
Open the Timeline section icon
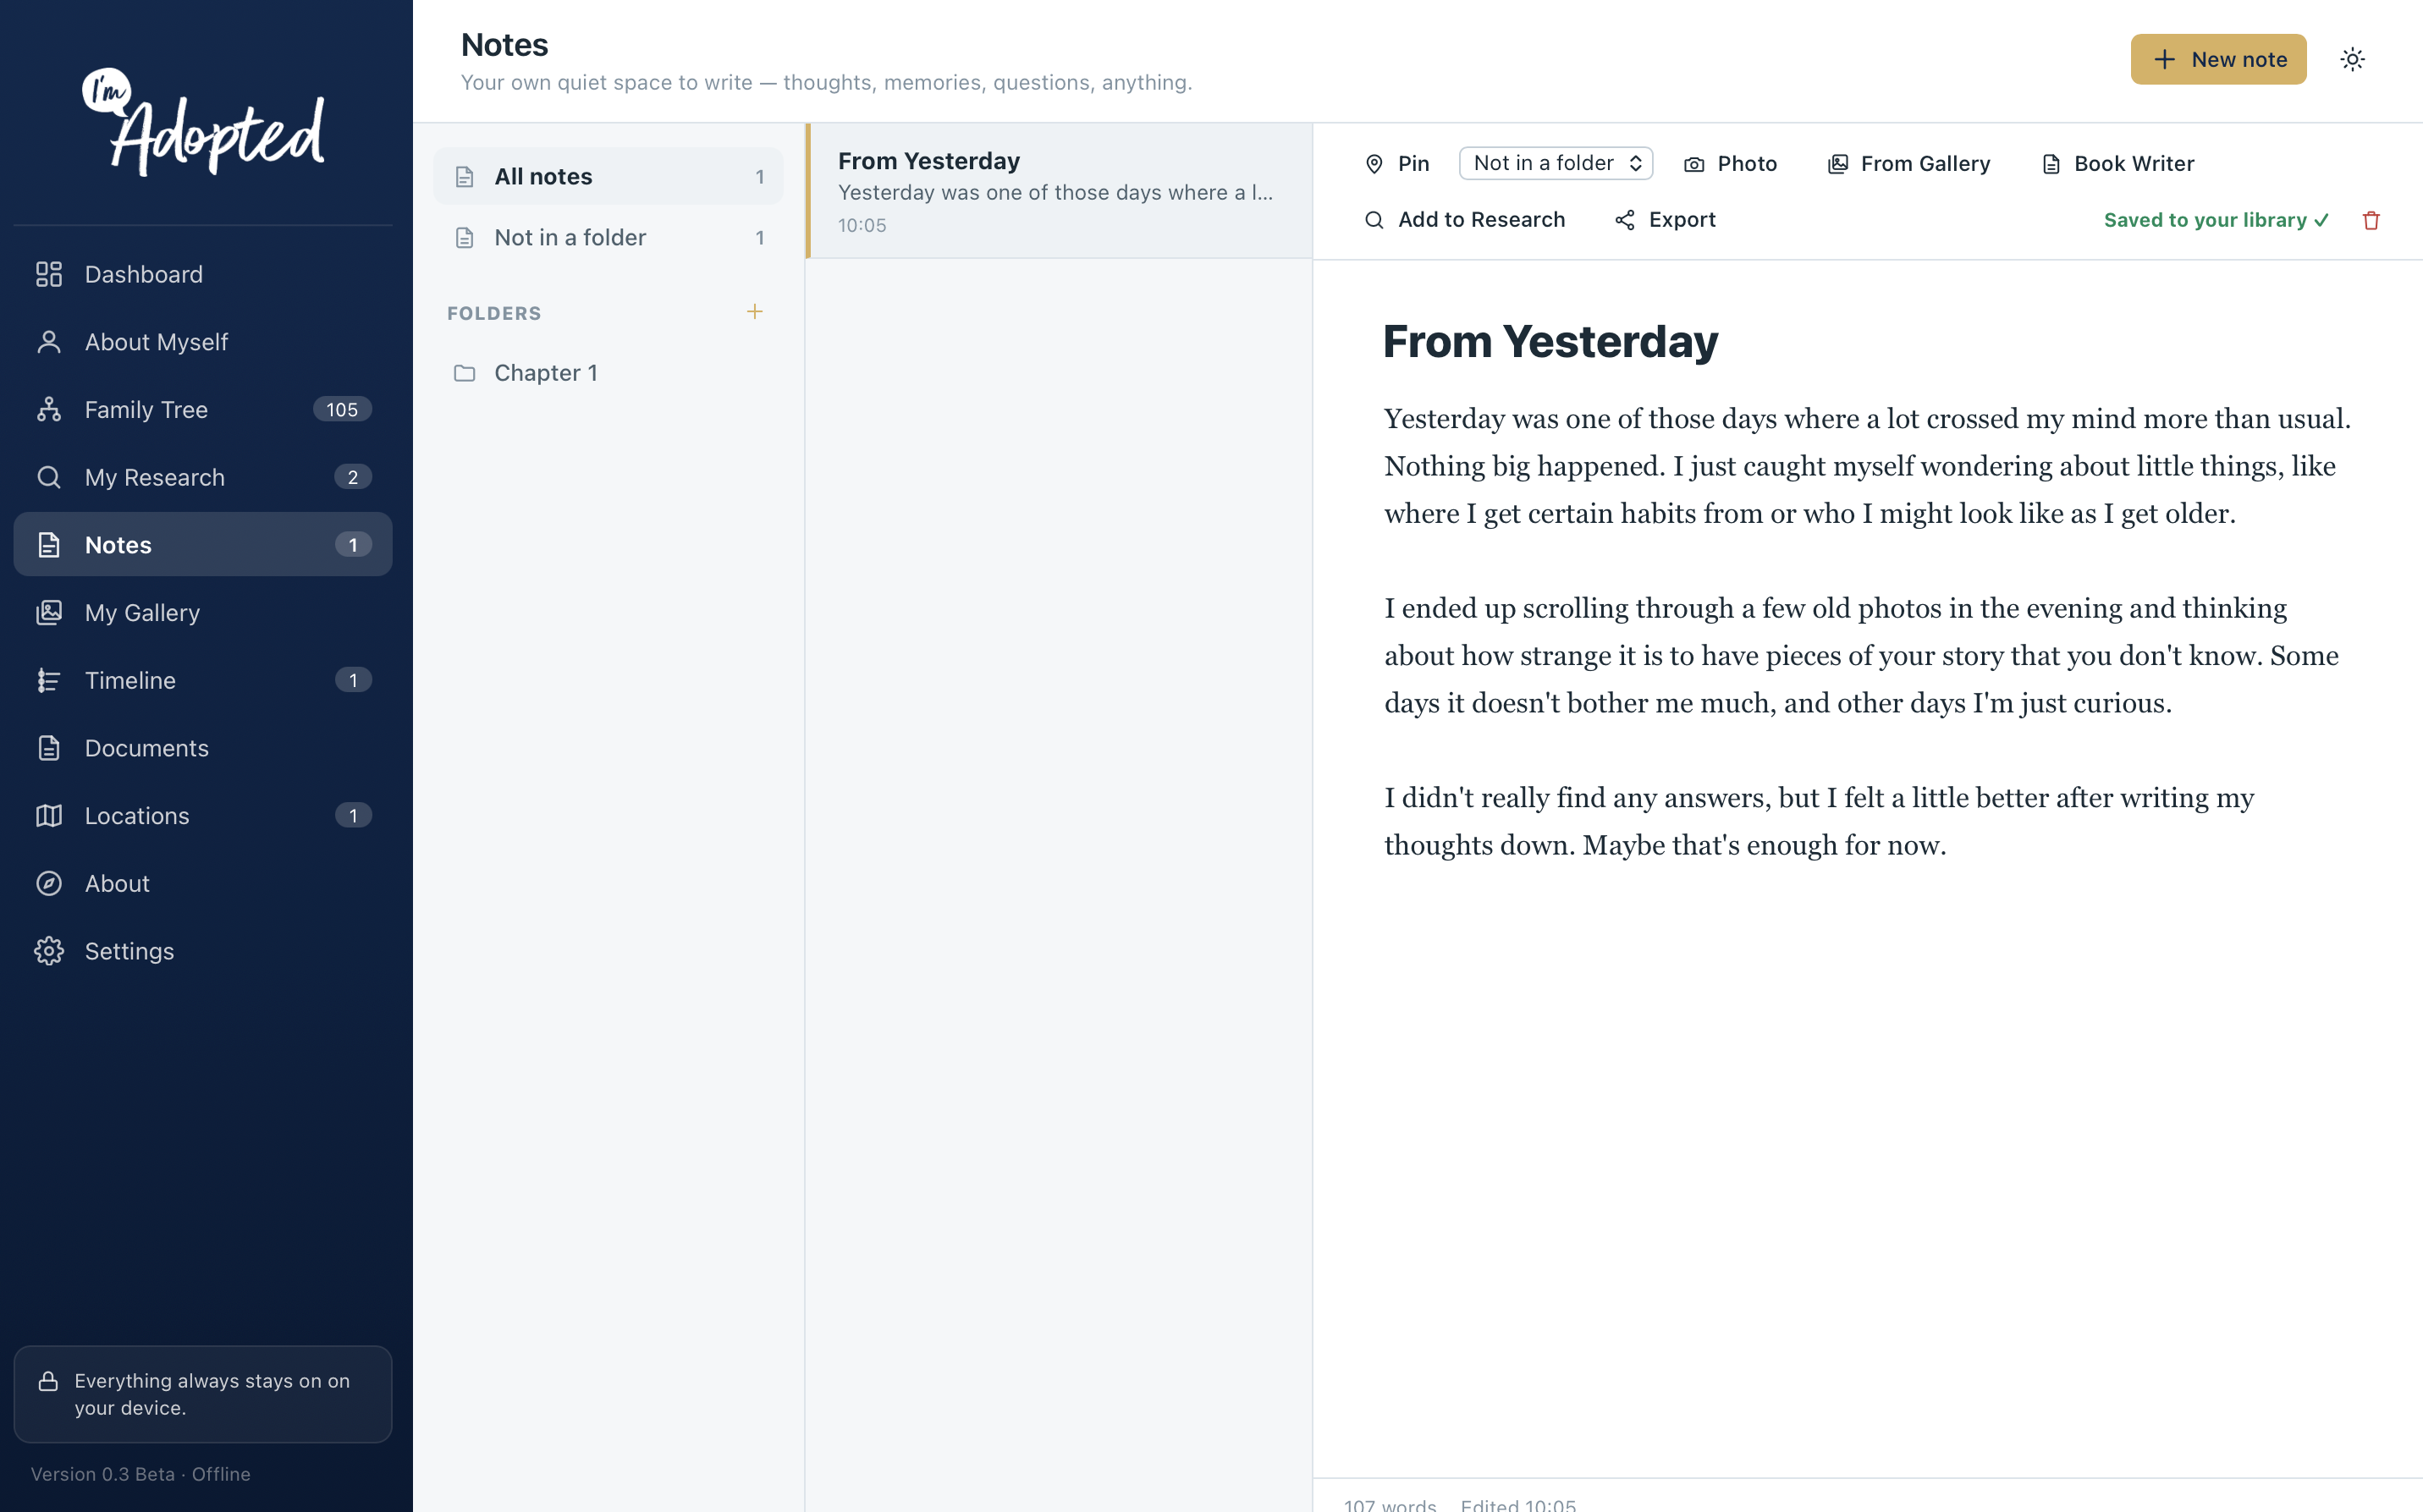click(x=49, y=680)
